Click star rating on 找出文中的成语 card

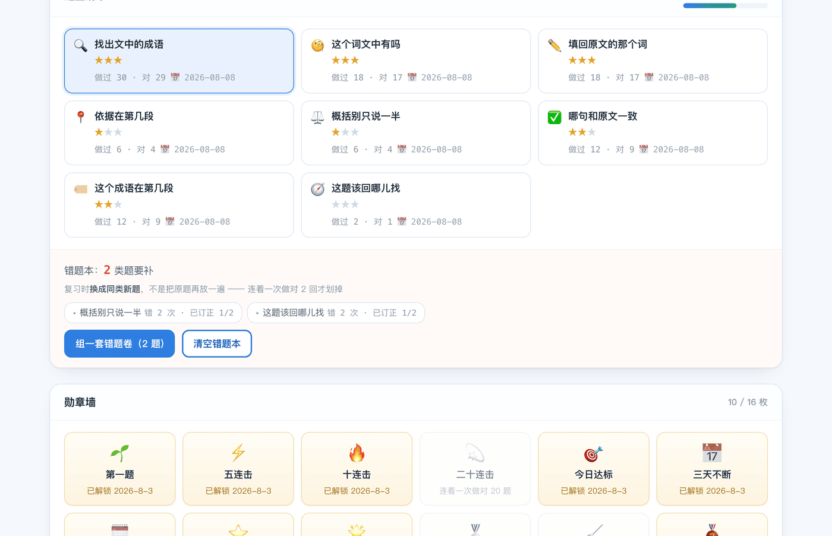[109, 60]
